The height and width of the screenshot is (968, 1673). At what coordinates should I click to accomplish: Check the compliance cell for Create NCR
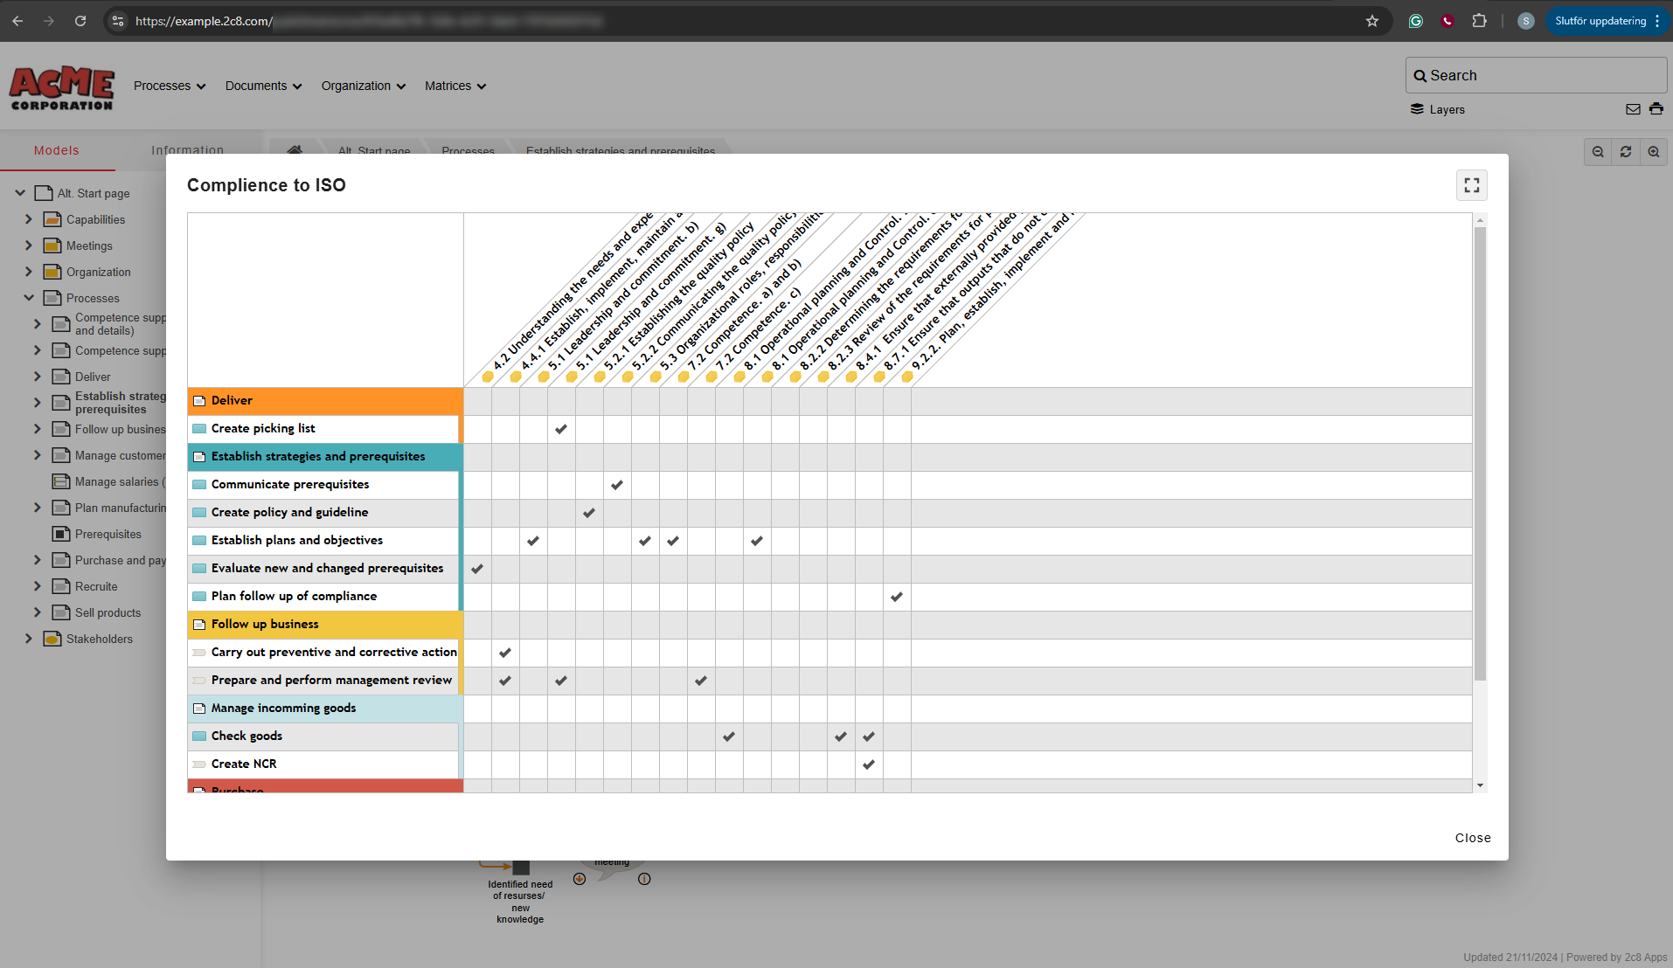[869, 764]
